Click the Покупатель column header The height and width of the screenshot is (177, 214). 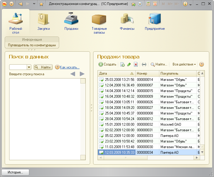coord(178,73)
